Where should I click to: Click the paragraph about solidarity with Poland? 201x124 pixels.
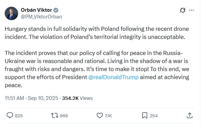click(97, 33)
